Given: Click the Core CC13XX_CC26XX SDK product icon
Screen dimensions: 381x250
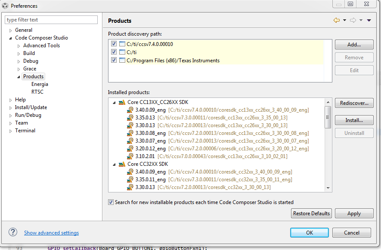Looking at the screenshot, I should pyautogui.click(x=122, y=102).
